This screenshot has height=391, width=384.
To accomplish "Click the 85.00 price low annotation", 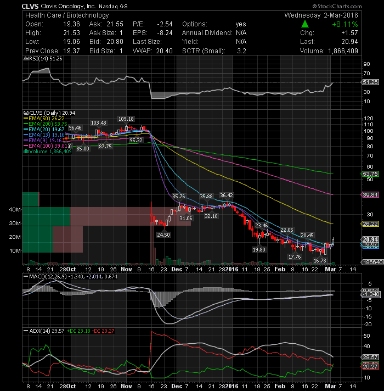I will (83, 149).
